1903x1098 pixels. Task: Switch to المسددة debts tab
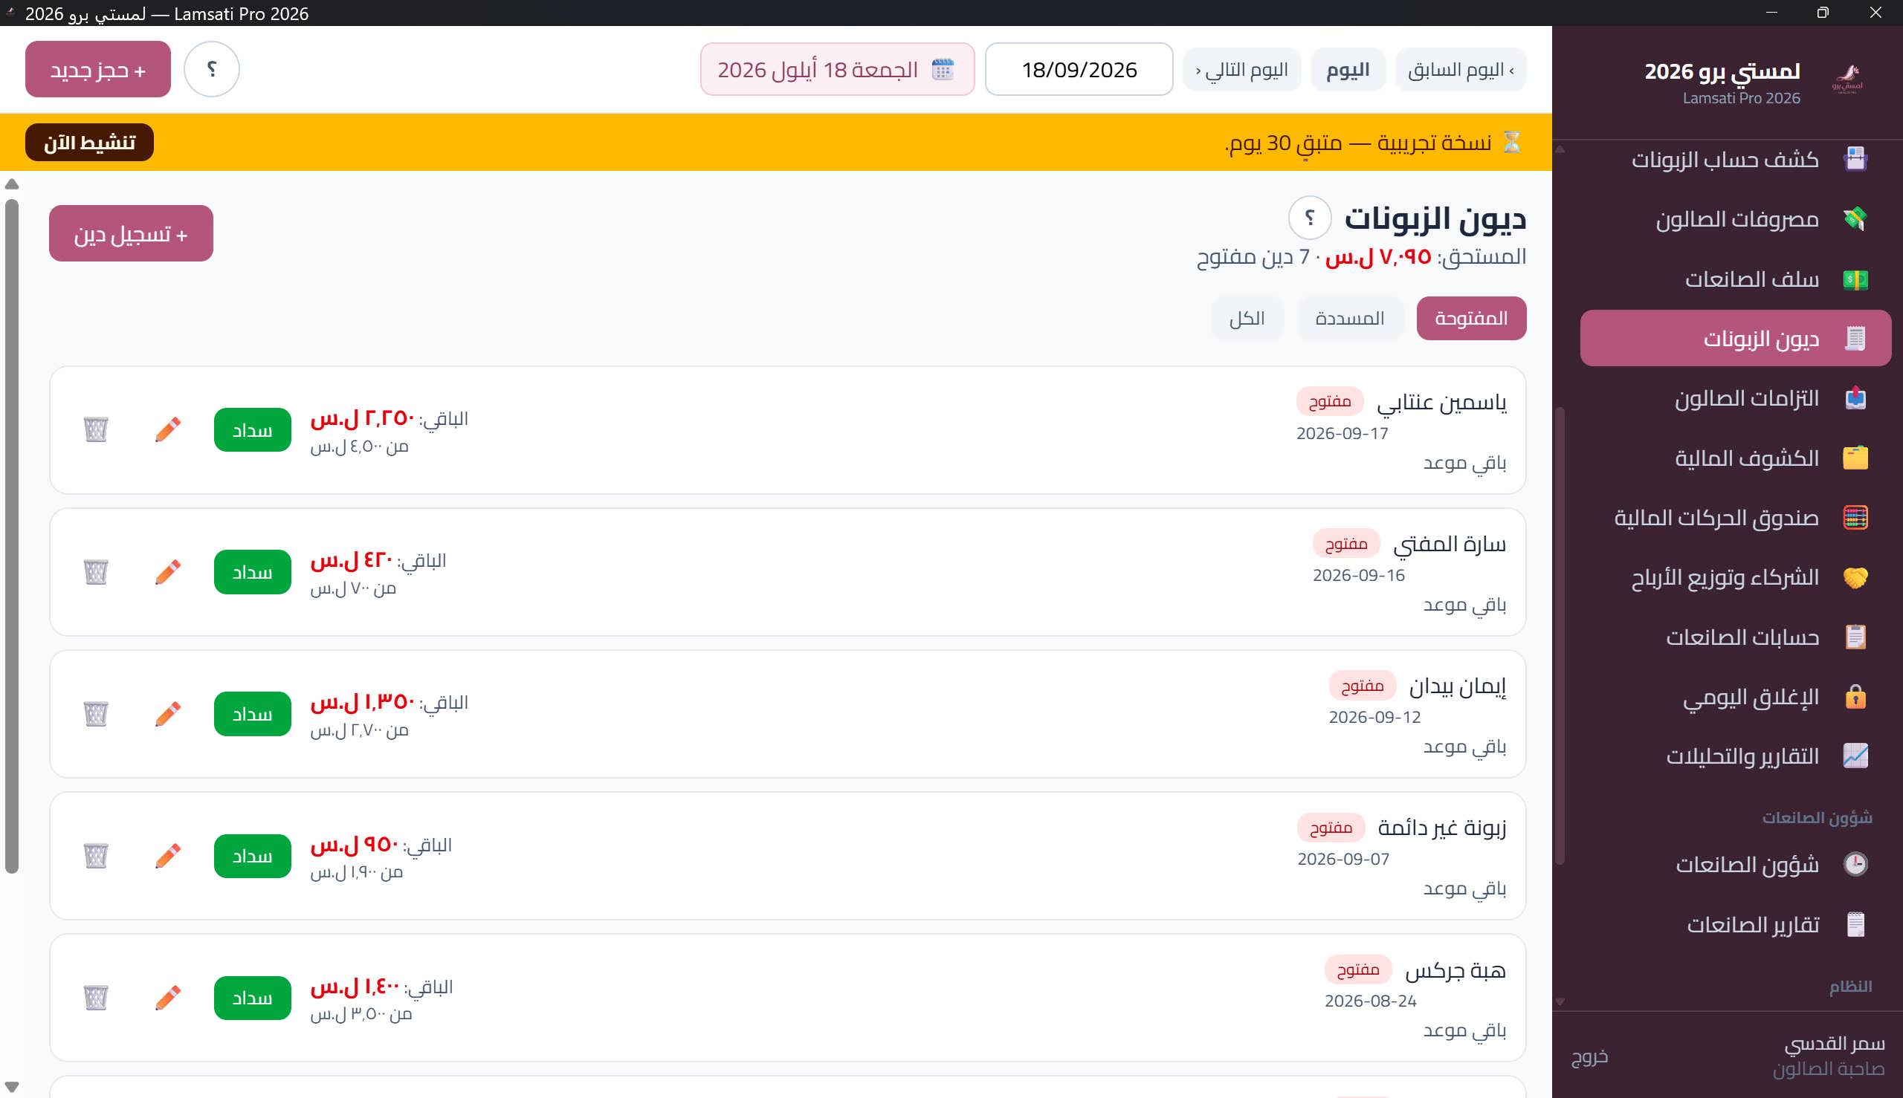(1350, 318)
